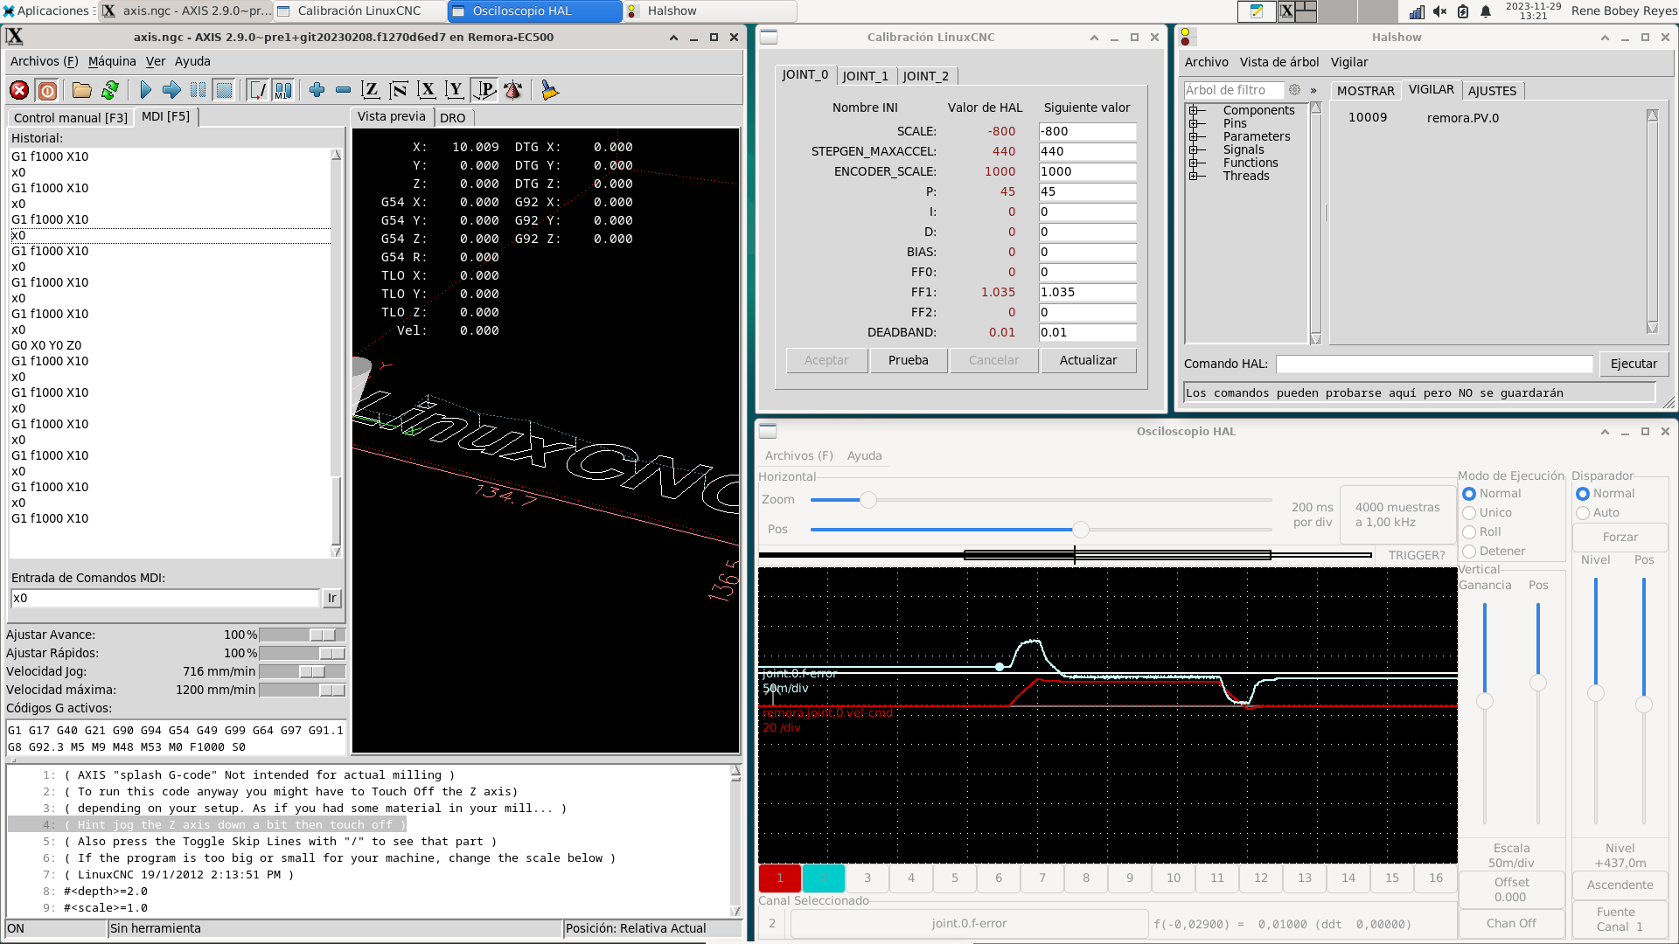1679x944 pixels.
Task: Click the Árbol de filtro input
Action: pyautogui.click(x=1233, y=90)
